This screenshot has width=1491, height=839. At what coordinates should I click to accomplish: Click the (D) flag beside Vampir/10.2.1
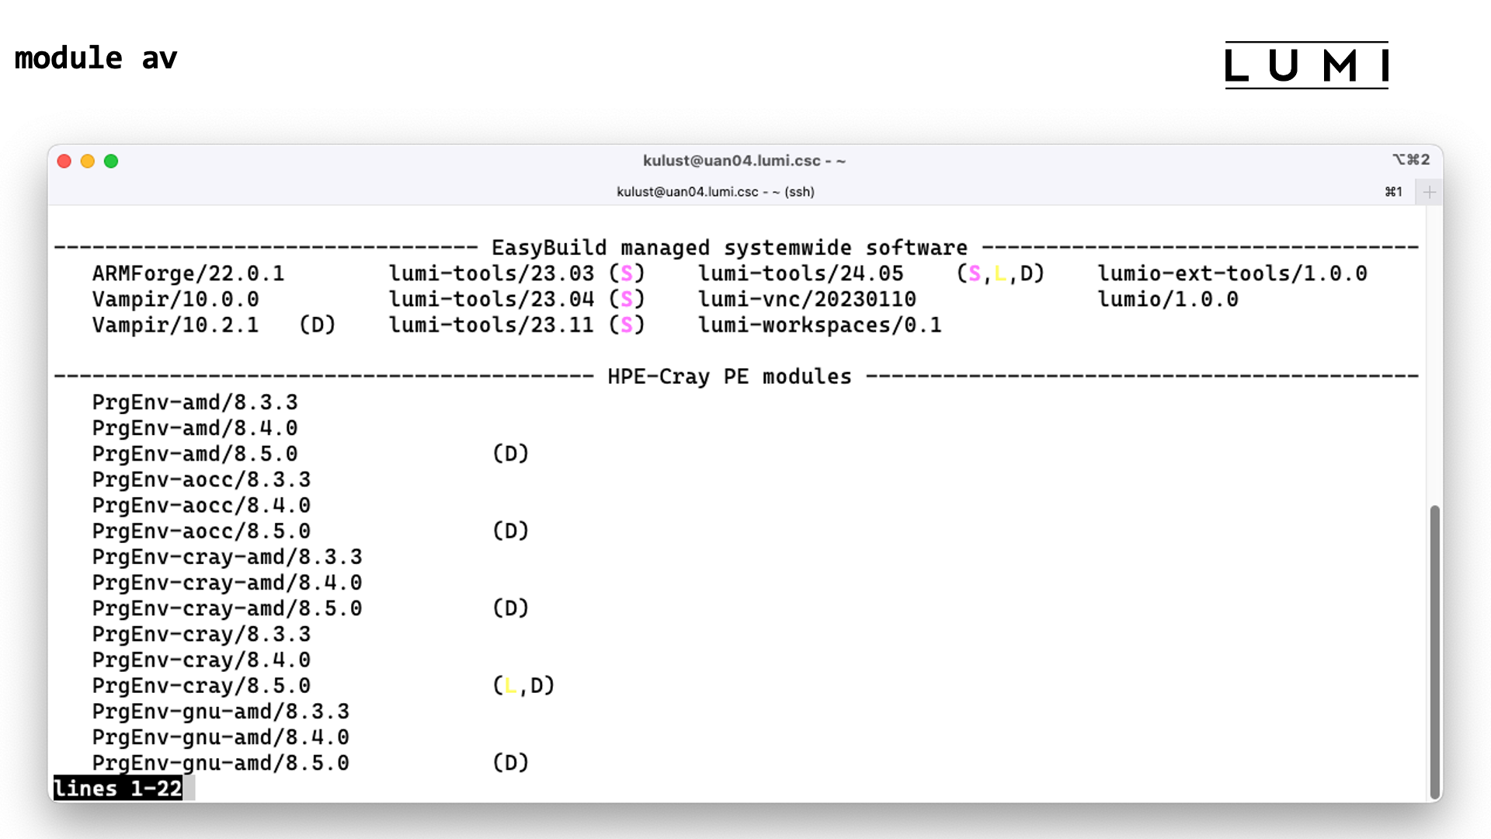click(x=317, y=325)
